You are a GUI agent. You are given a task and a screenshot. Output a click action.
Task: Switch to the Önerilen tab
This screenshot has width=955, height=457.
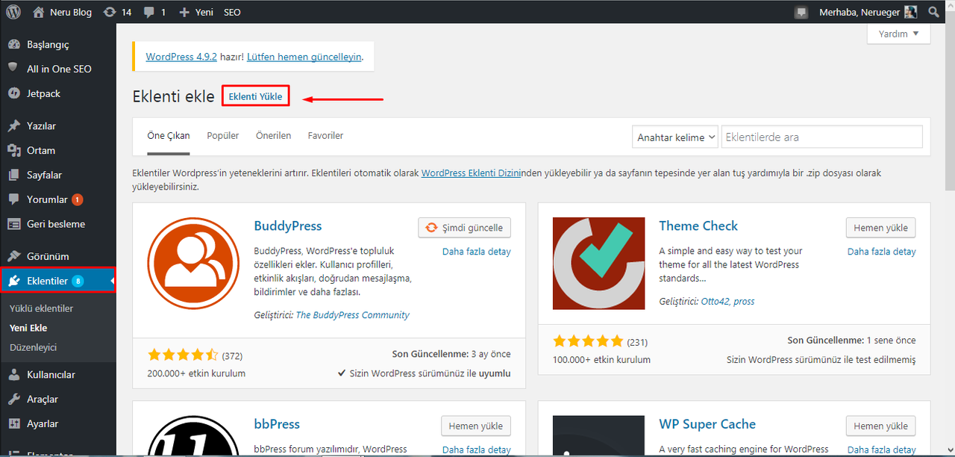click(x=273, y=135)
